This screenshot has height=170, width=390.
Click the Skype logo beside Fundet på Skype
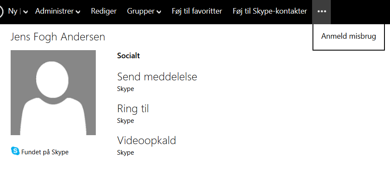[x=15, y=151]
